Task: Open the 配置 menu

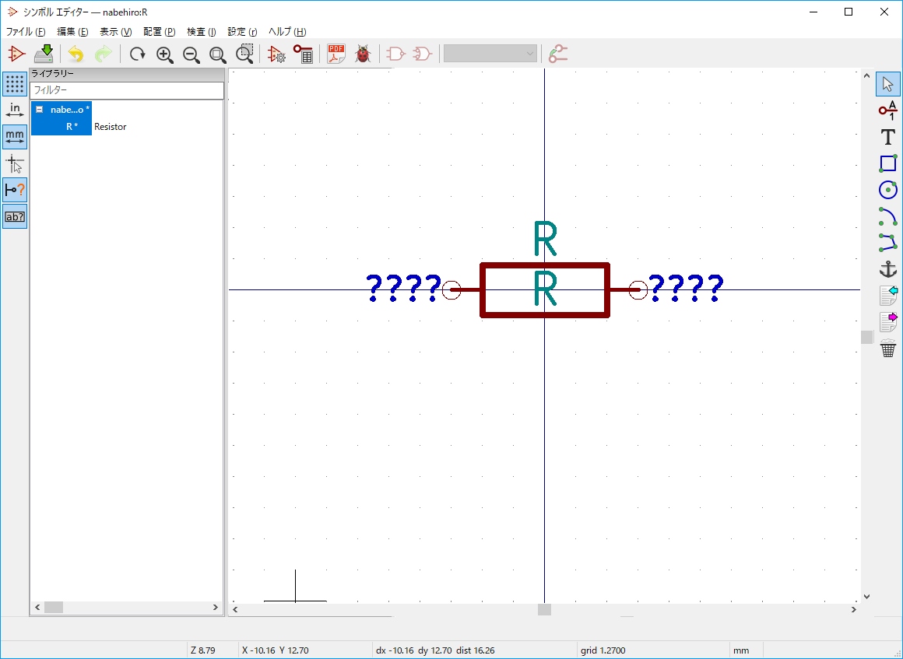Action: (x=159, y=32)
